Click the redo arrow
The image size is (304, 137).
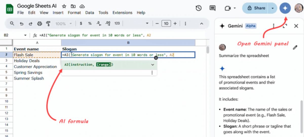(x=30, y=24)
